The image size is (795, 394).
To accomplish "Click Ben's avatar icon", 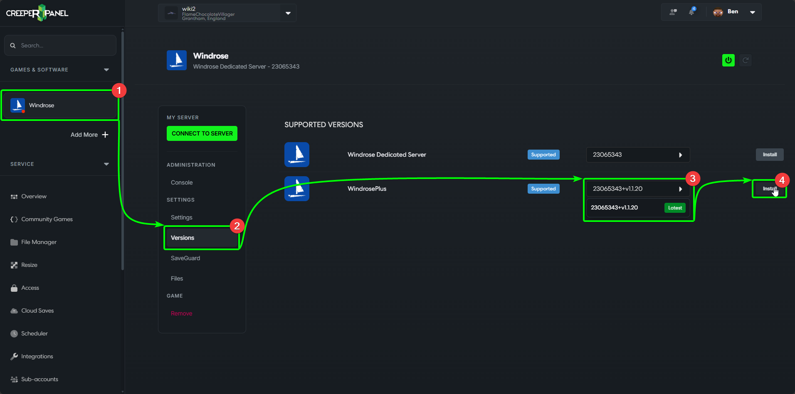I will pyautogui.click(x=718, y=12).
